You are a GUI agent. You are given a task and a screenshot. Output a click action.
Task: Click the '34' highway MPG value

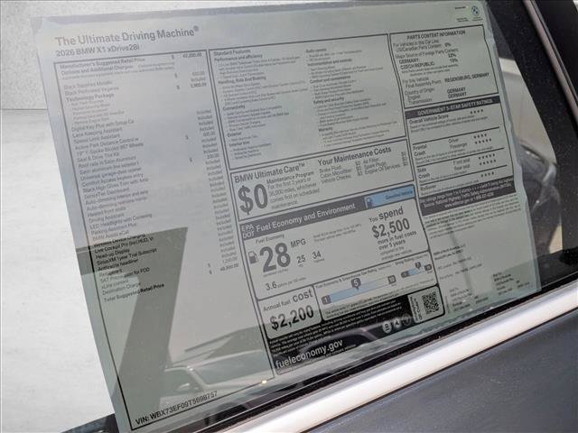[x=316, y=254]
